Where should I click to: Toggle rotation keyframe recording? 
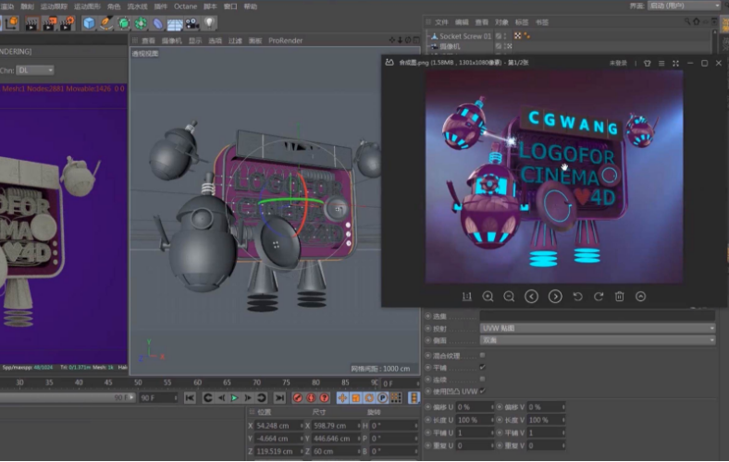(369, 398)
